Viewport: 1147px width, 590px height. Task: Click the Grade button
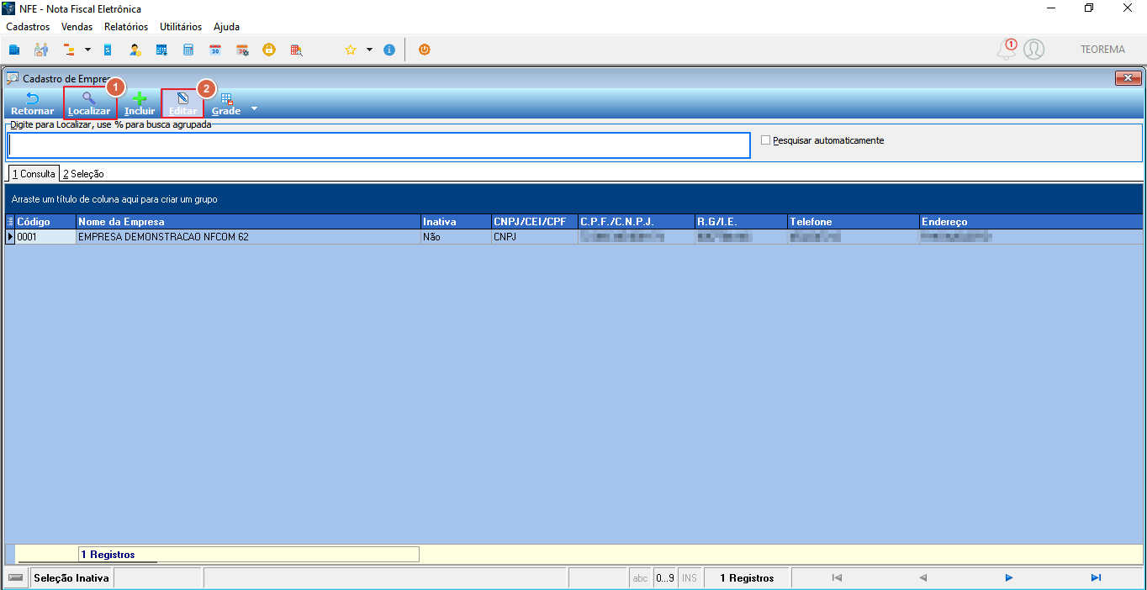[x=226, y=104]
